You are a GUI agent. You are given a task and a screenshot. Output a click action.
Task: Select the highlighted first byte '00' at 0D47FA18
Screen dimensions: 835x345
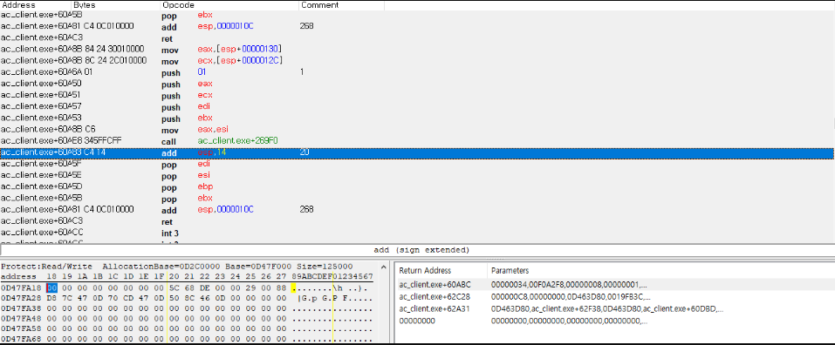51,287
